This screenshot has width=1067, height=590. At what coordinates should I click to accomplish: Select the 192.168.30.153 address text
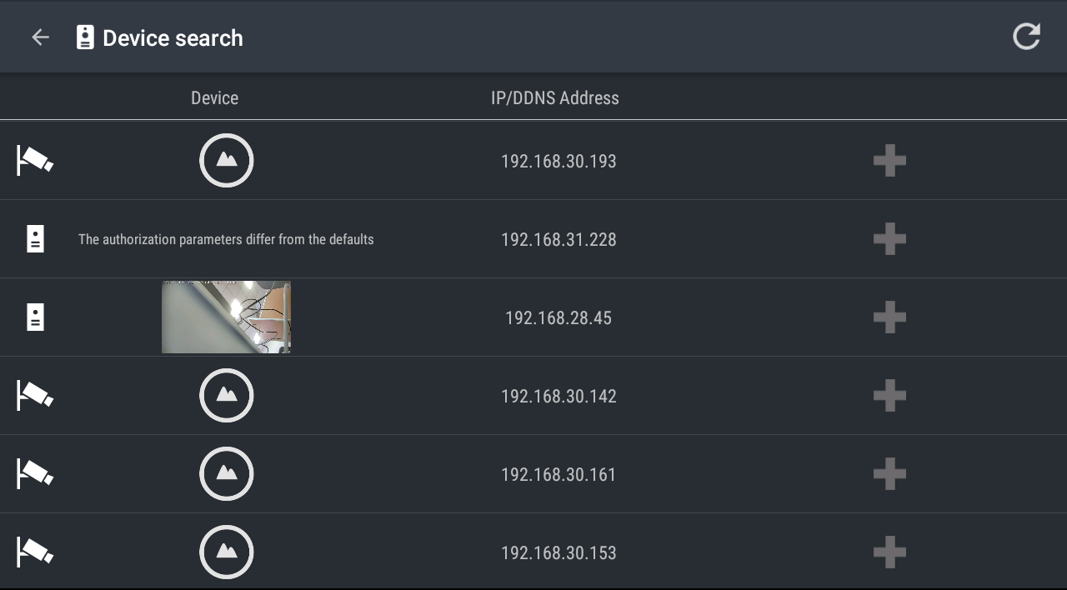[x=559, y=552]
